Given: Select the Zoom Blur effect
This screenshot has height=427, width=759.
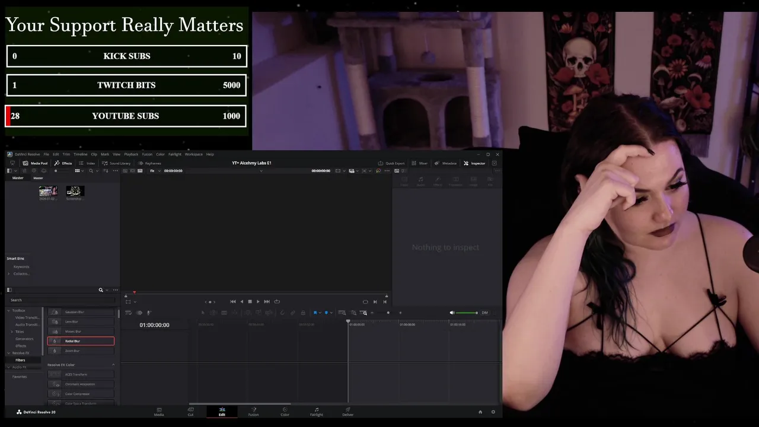Looking at the screenshot, I should pyautogui.click(x=81, y=350).
